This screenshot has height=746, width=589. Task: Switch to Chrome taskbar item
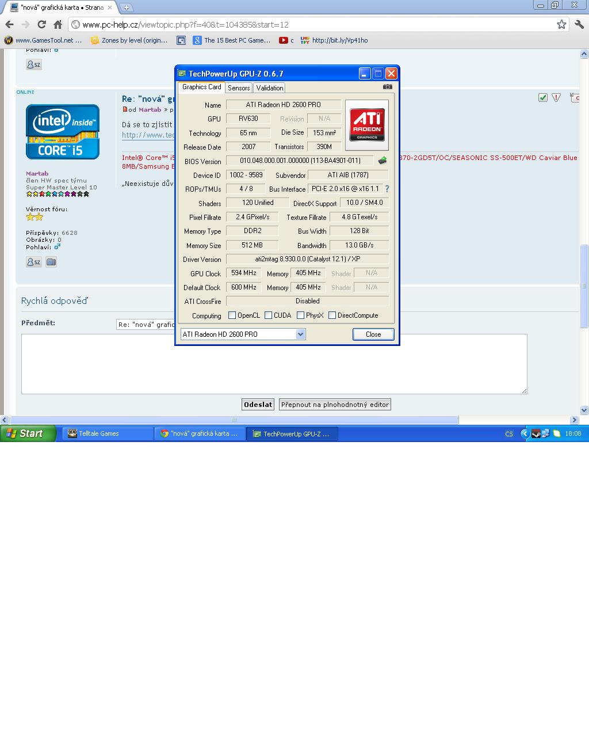(200, 433)
